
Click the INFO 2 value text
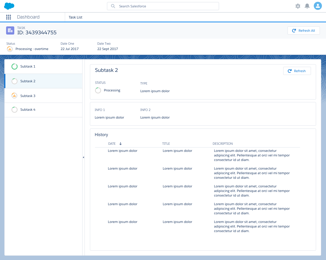coord(155,118)
